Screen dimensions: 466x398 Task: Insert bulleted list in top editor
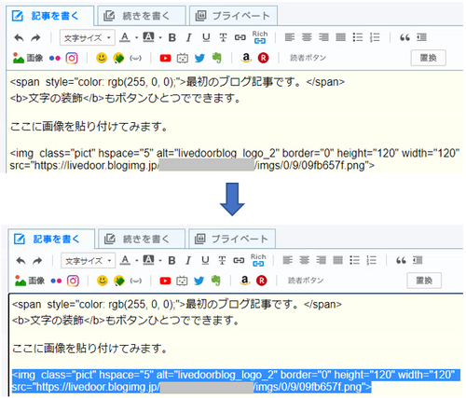point(358,37)
